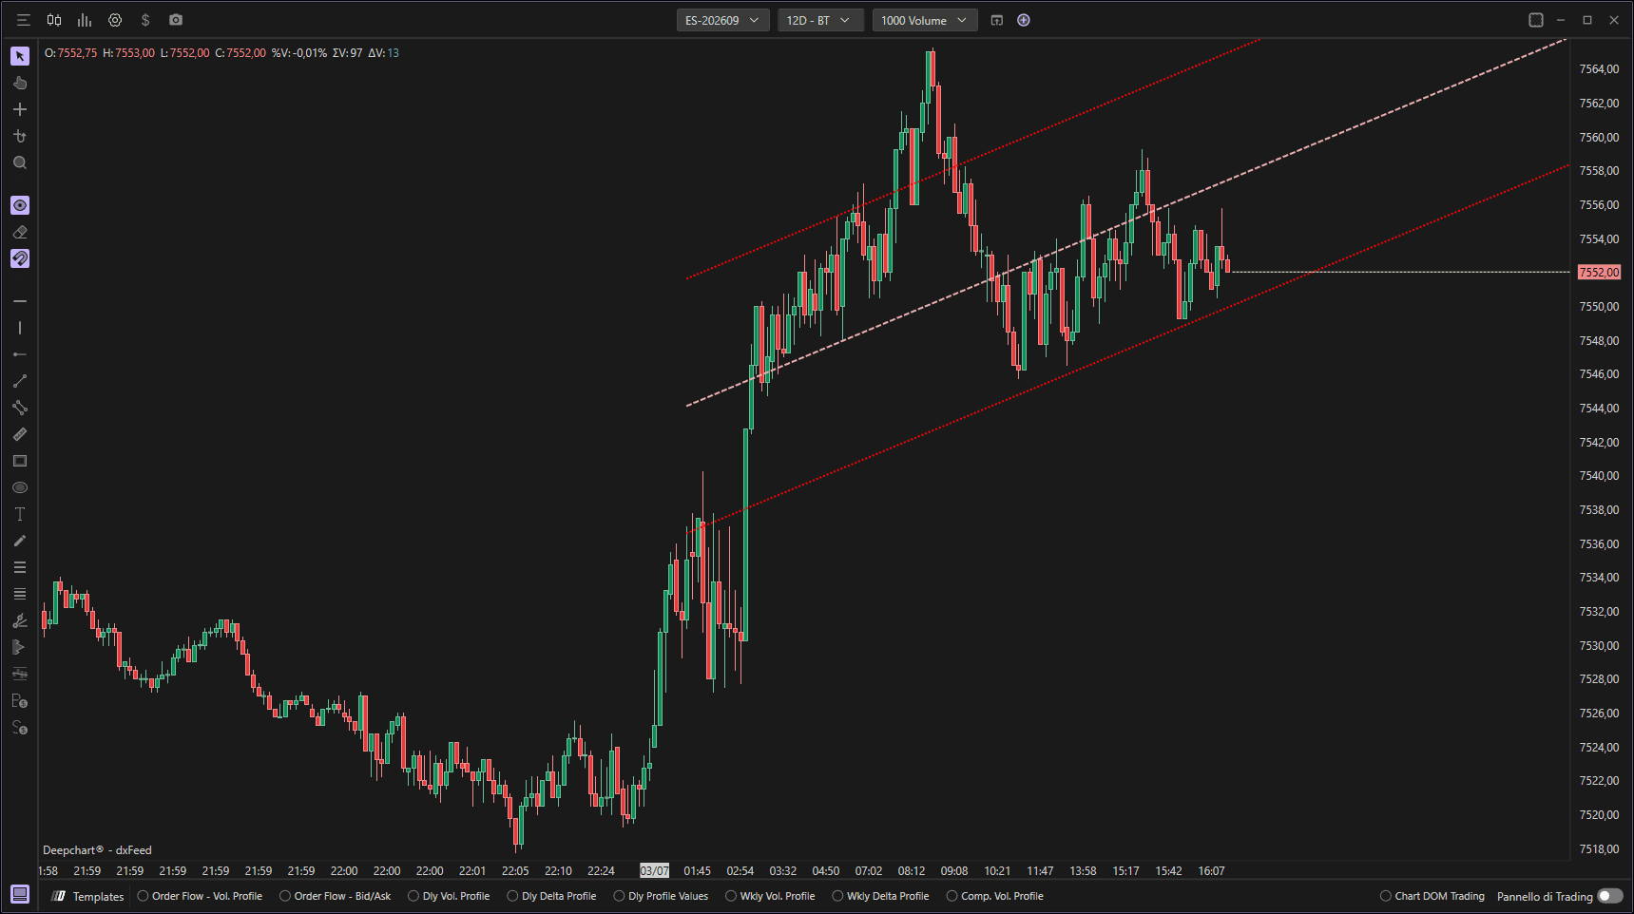Click the detach window icon in top bar
This screenshot has width=1634, height=914.
click(x=997, y=20)
